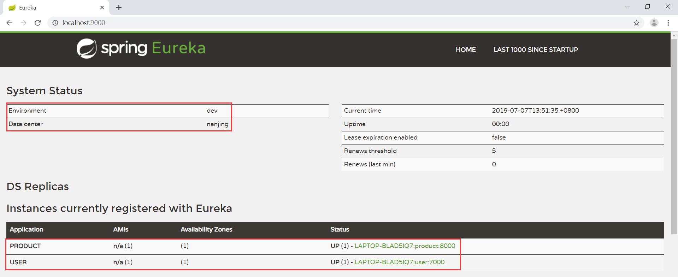Click the Renews threshold label
Viewport: 678px width, 277px height.
point(370,151)
